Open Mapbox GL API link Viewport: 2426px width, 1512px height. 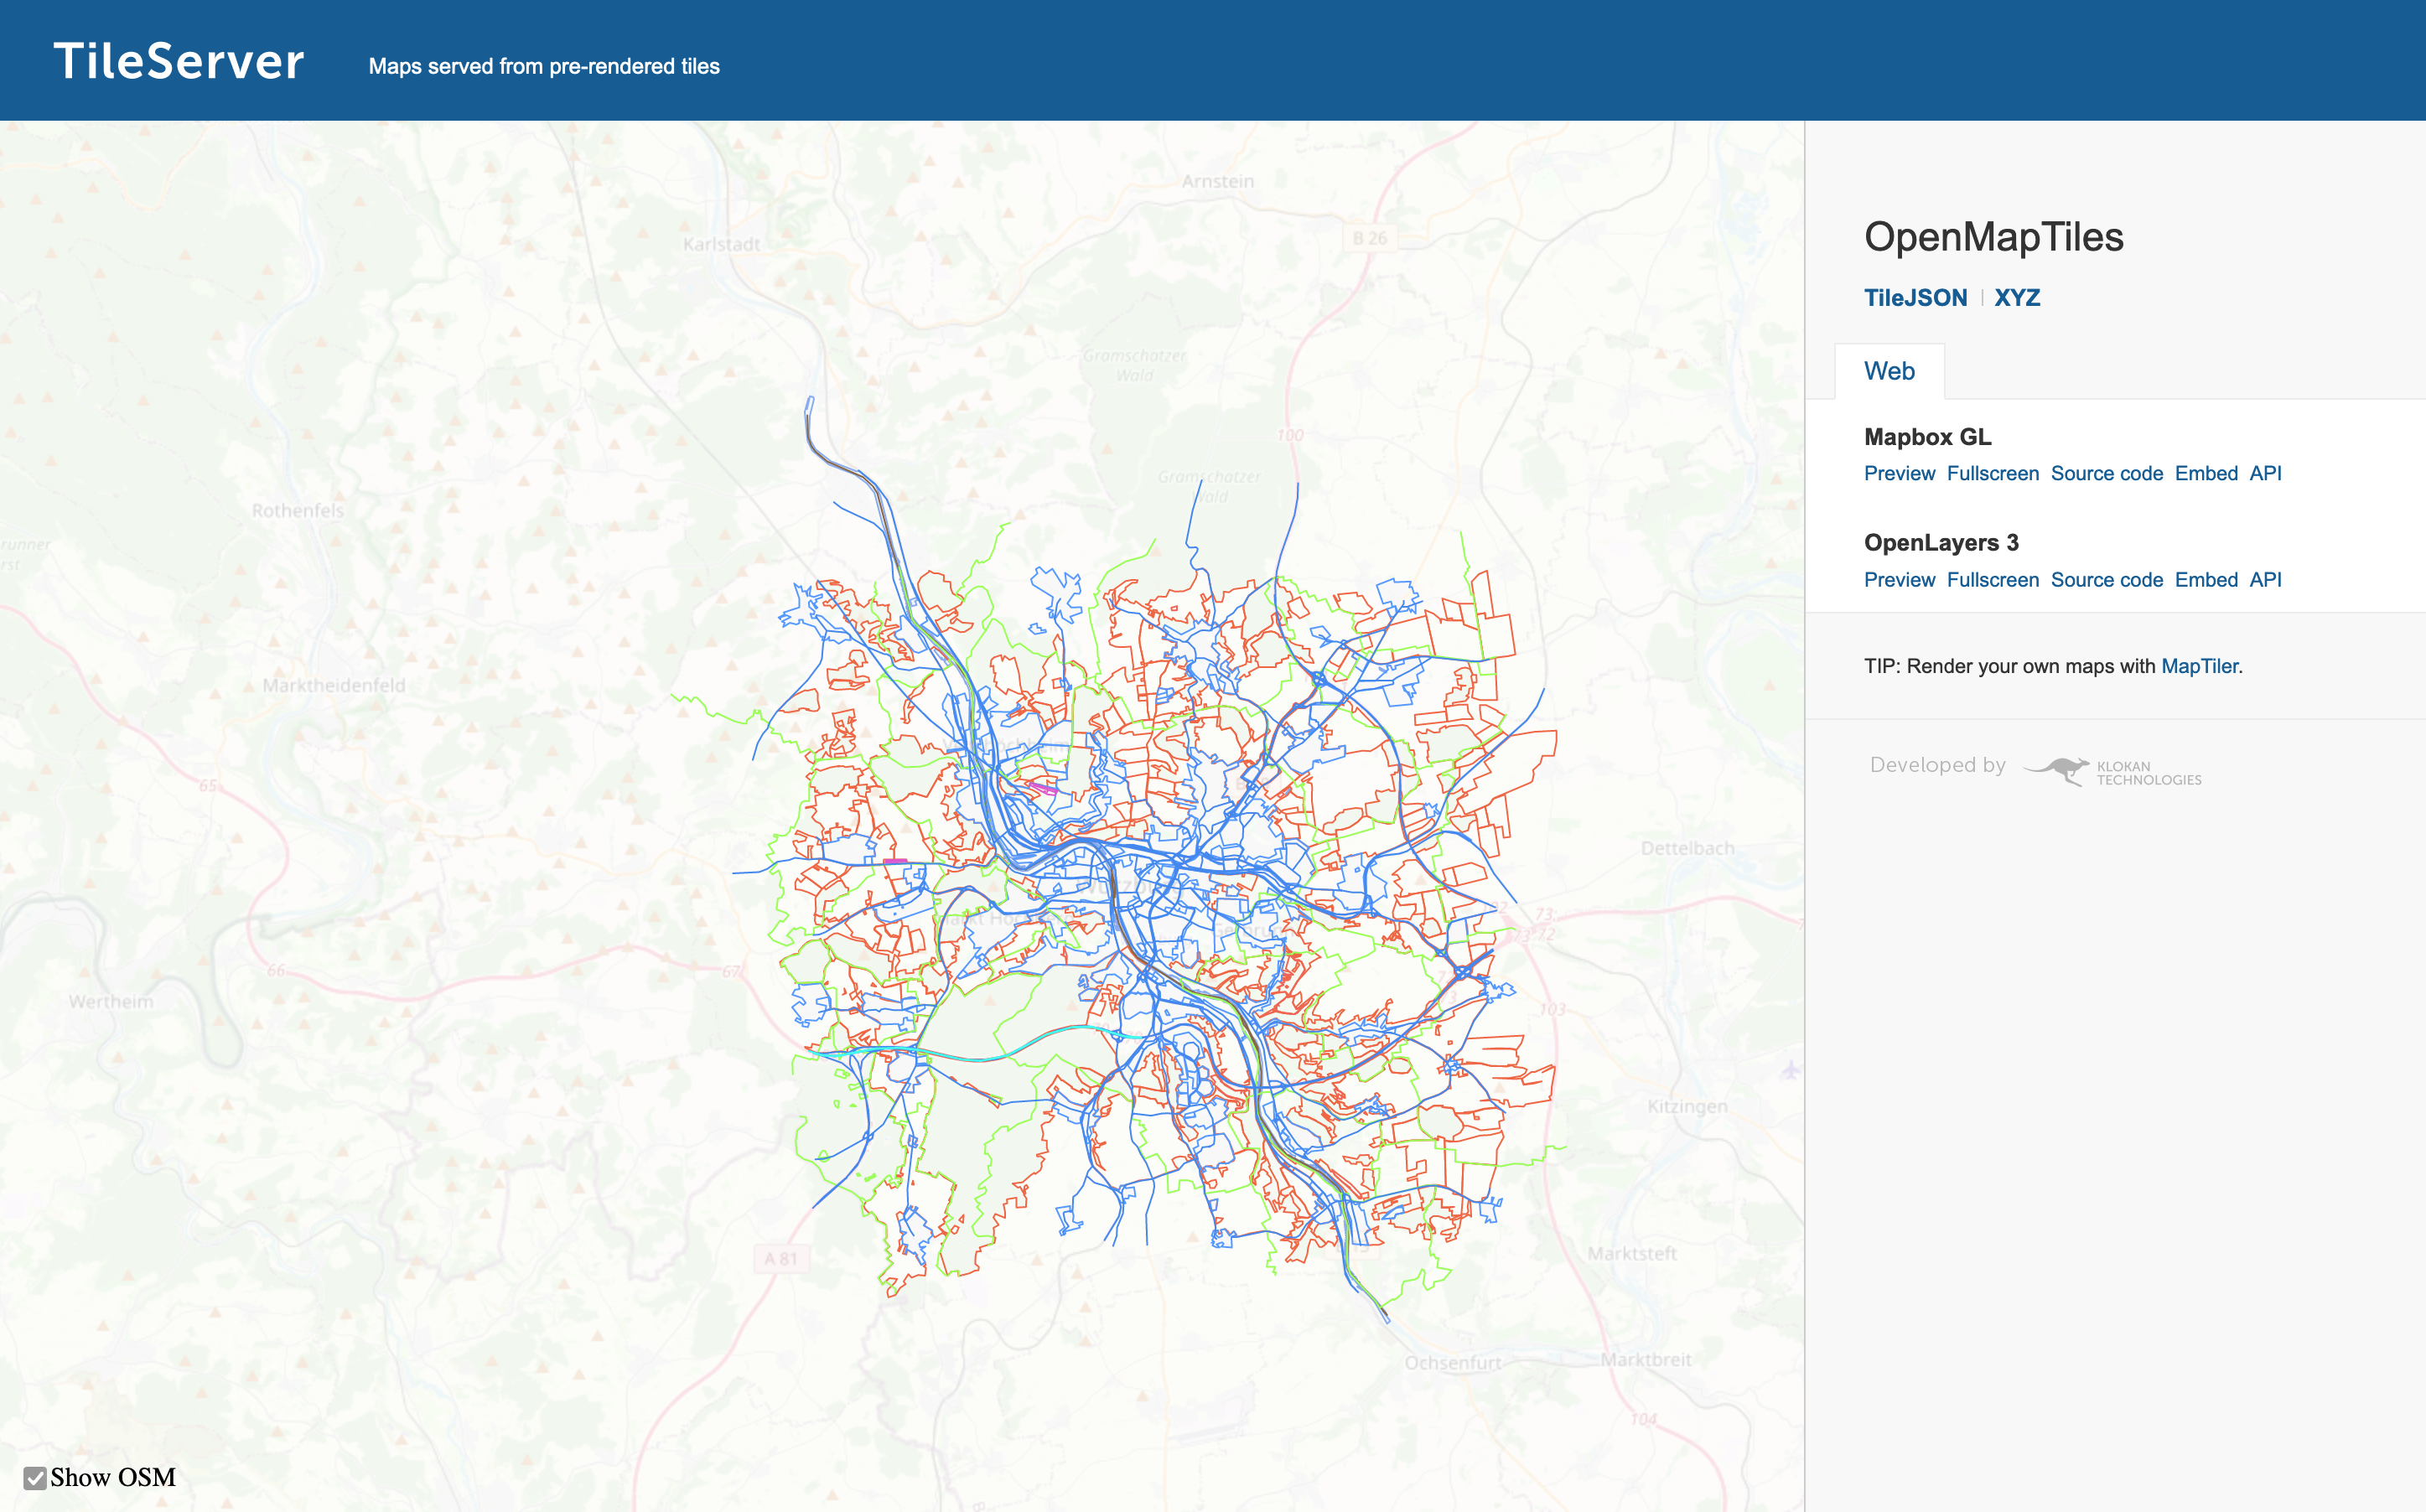coord(2264,474)
